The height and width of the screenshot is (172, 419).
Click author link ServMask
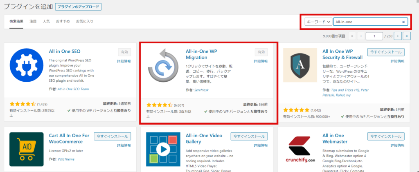tap(201, 90)
